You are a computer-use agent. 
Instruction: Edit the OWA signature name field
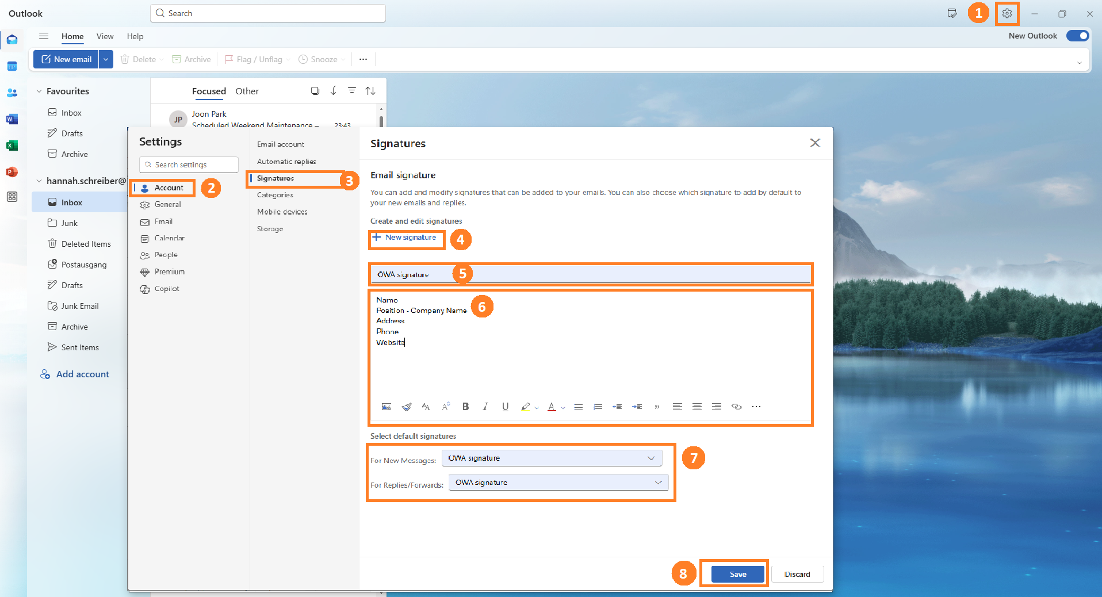(x=591, y=274)
